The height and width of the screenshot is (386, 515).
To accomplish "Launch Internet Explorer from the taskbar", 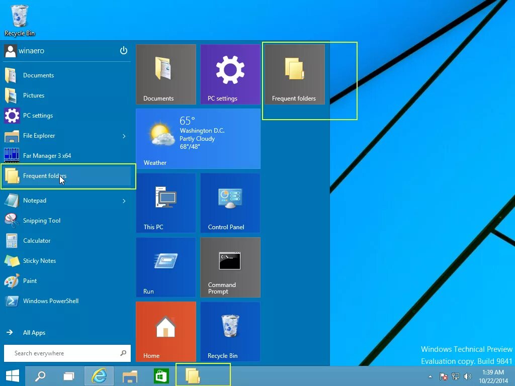I will click(x=99, y=376).
